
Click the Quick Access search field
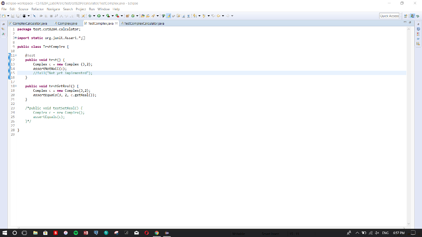pos(389,16)
